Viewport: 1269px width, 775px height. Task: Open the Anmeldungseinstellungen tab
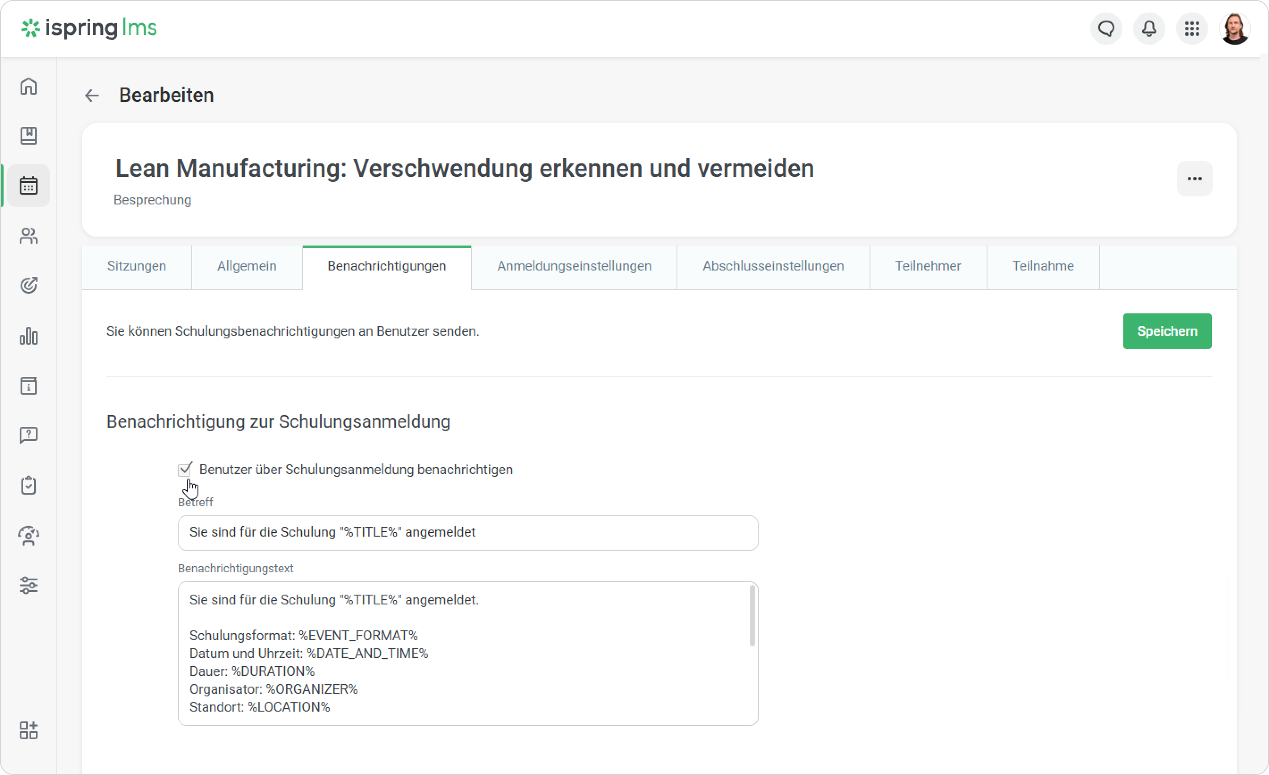click(x=574, y=267)
